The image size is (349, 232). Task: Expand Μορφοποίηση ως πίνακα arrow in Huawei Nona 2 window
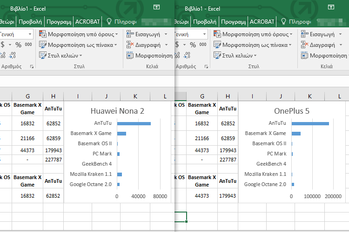(116, 45)
